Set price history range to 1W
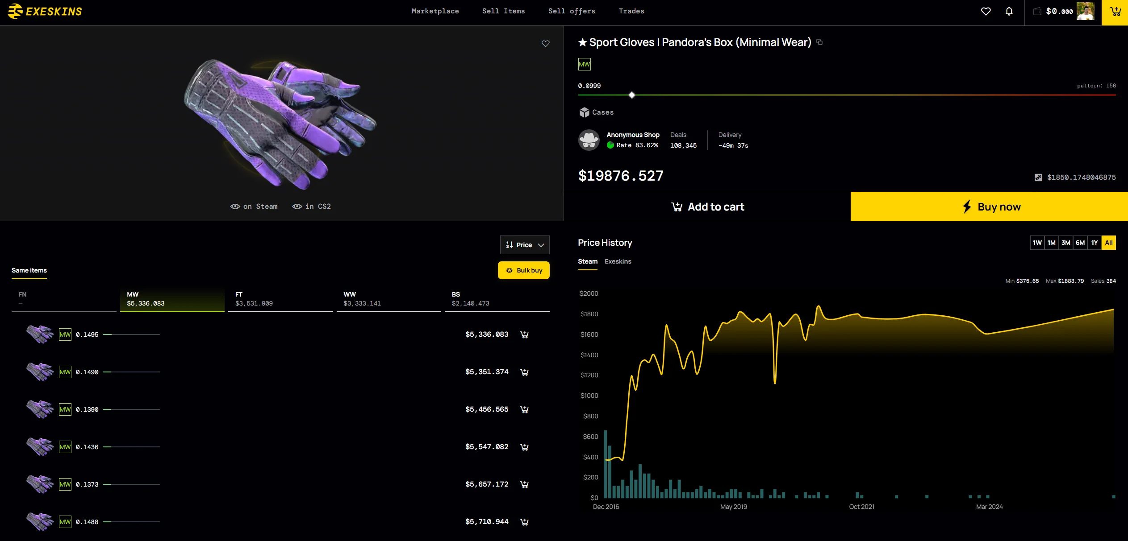Screen dimensions: 1128x541 tap(1037, 243)
